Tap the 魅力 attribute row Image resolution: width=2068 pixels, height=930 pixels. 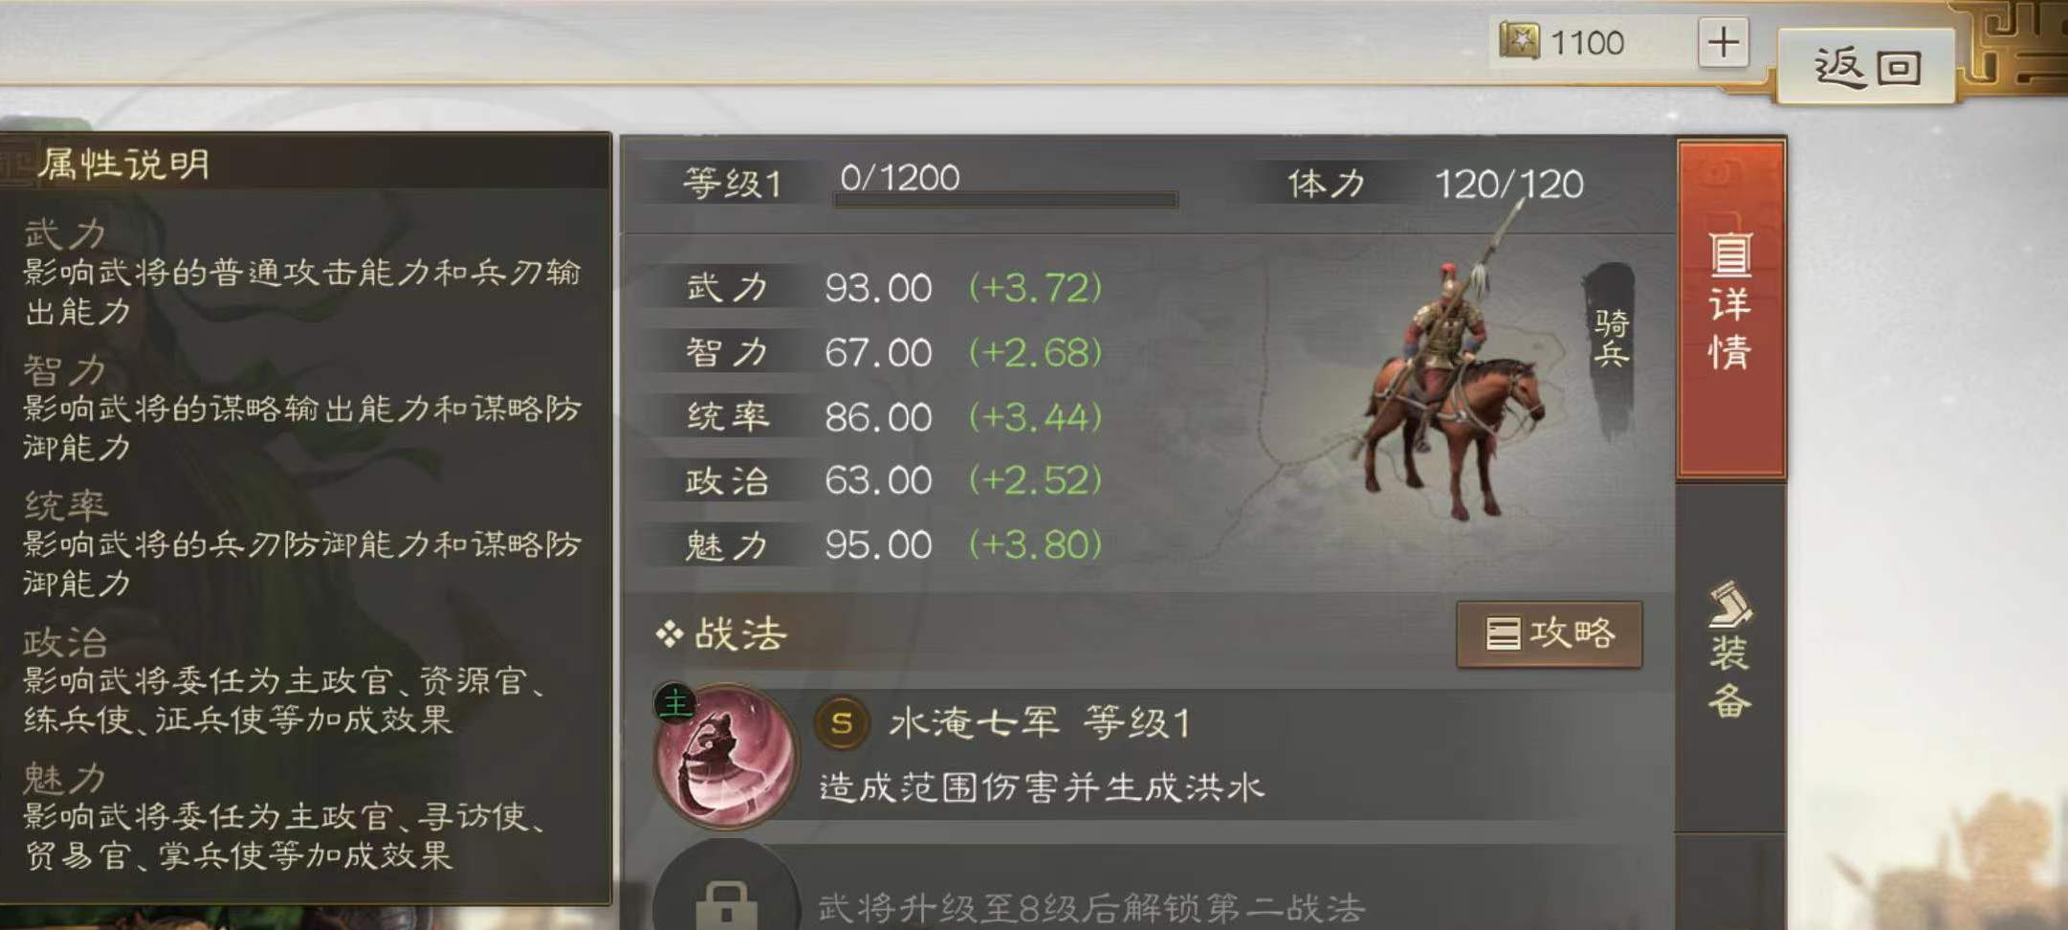pos(875,545)
